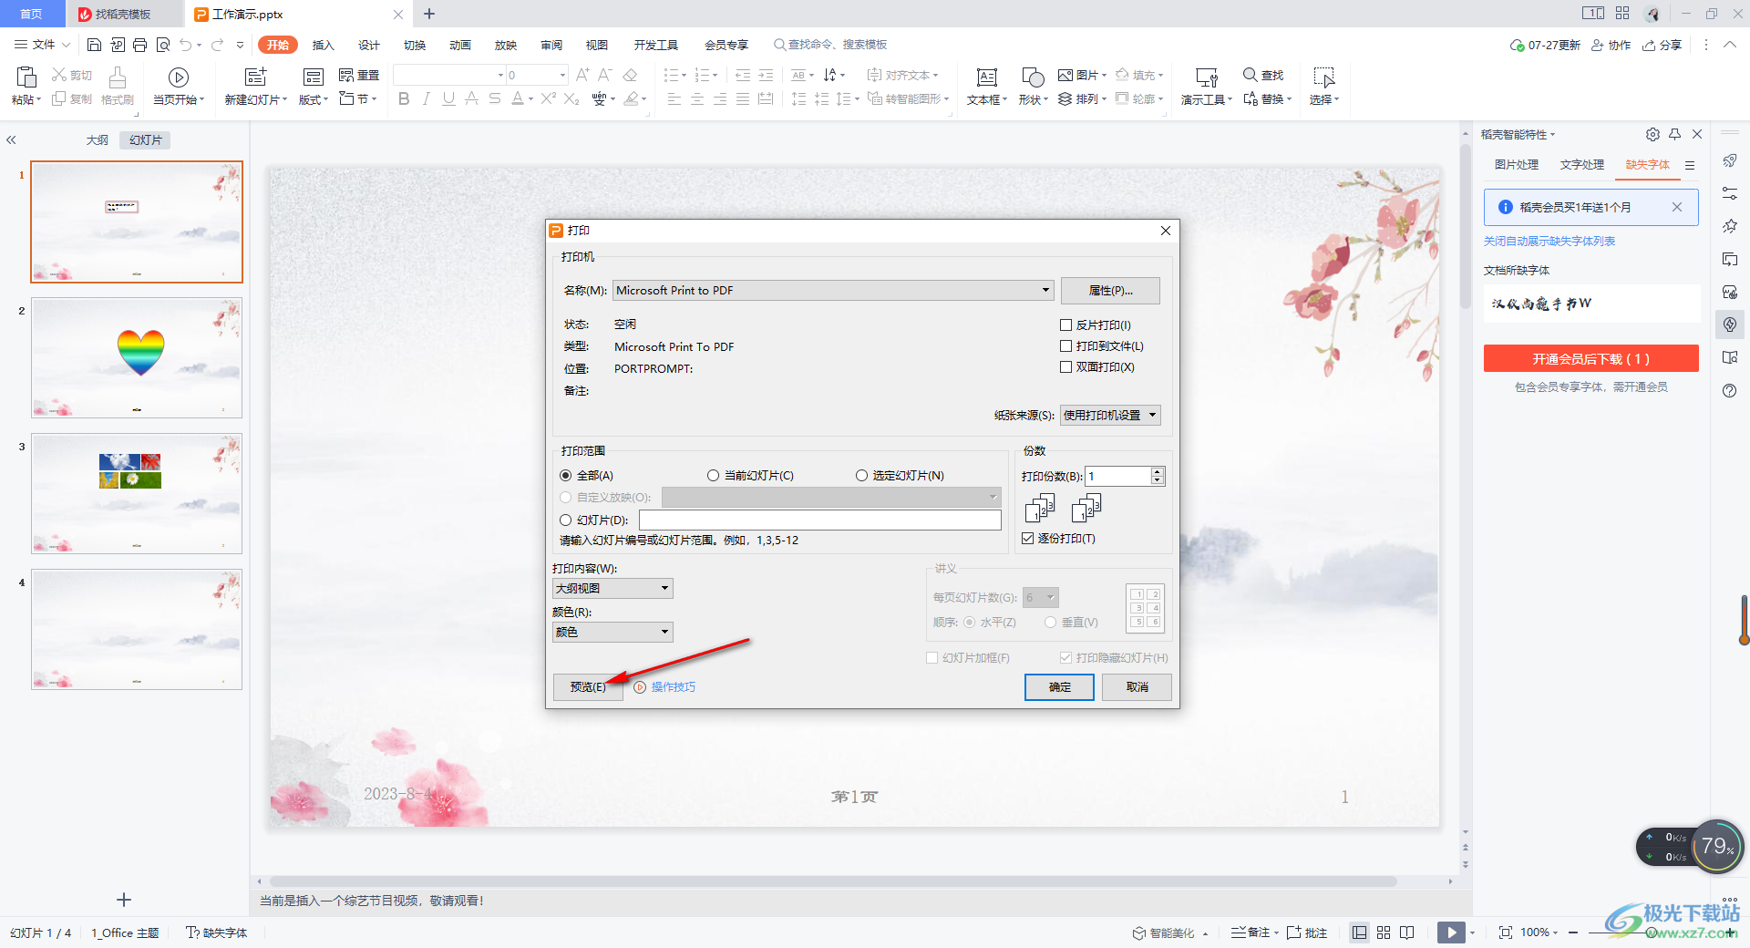Image resolution: width=1750 pixels, height=948 pixels.
Task: Click the zoom slider in status bar
Action: (x=1650, y=933)
